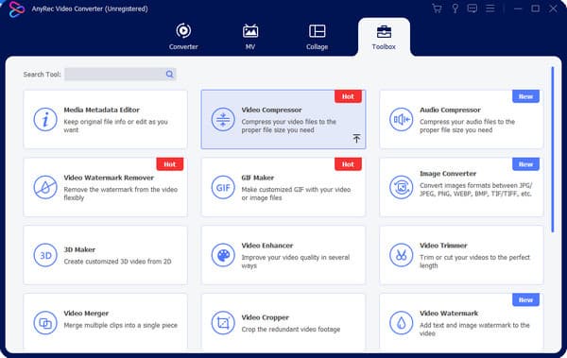This screenshot has height=358, width=567.
Task: Click the 'Search Tool:' label
Action: [x=42, y=74]
